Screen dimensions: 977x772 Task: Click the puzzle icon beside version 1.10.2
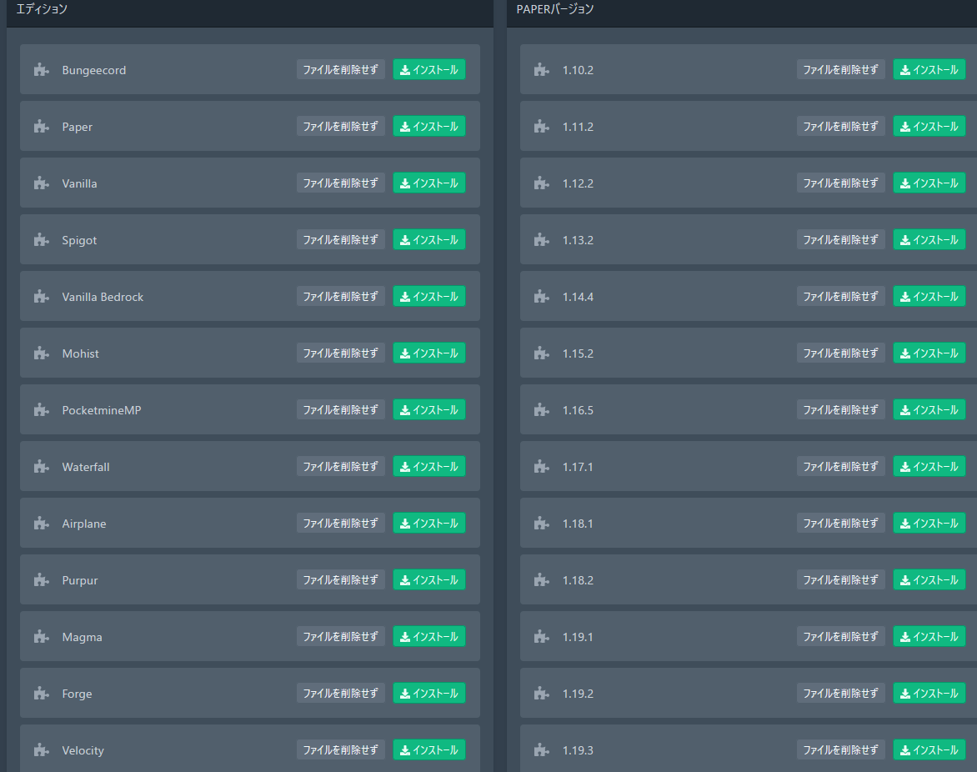pyautogui.click(x=541, y=70)
